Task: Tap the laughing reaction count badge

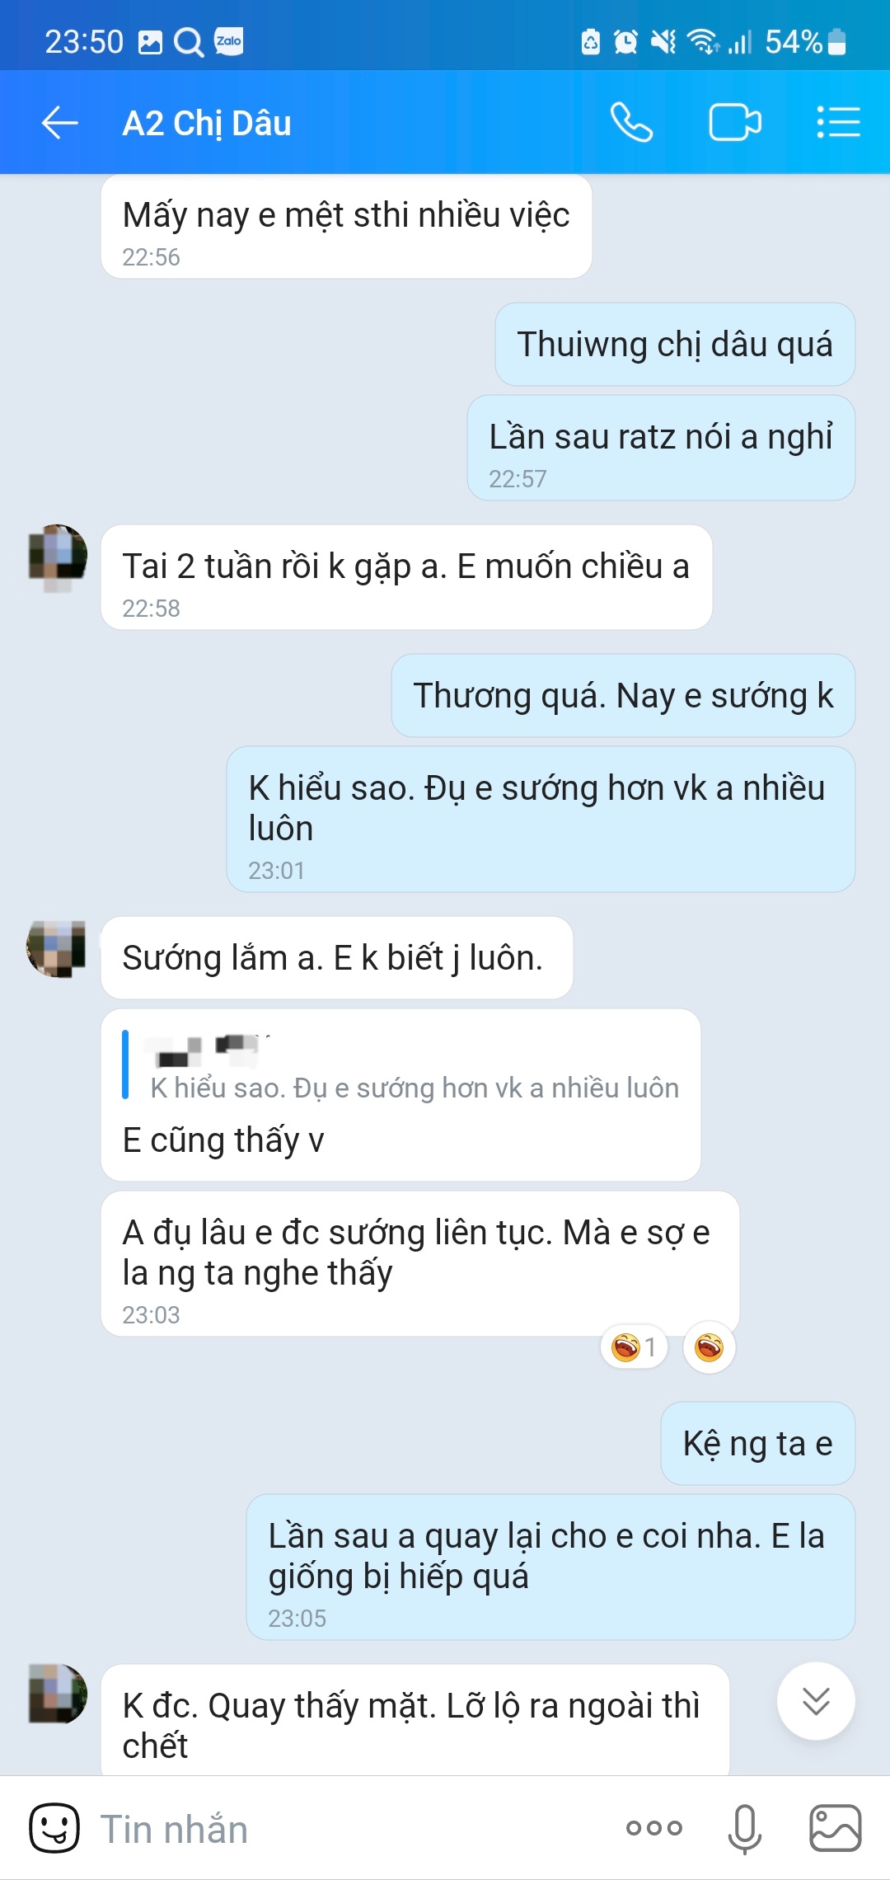Action: 634,1347
